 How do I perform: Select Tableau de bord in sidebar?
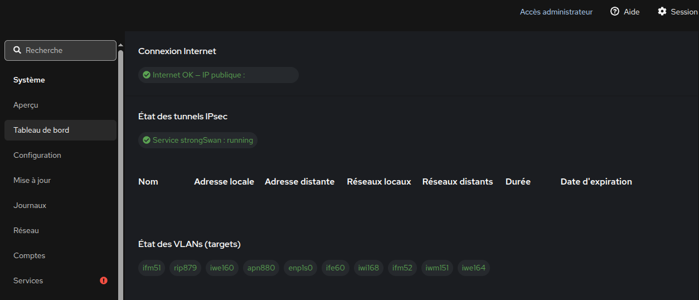60,130
